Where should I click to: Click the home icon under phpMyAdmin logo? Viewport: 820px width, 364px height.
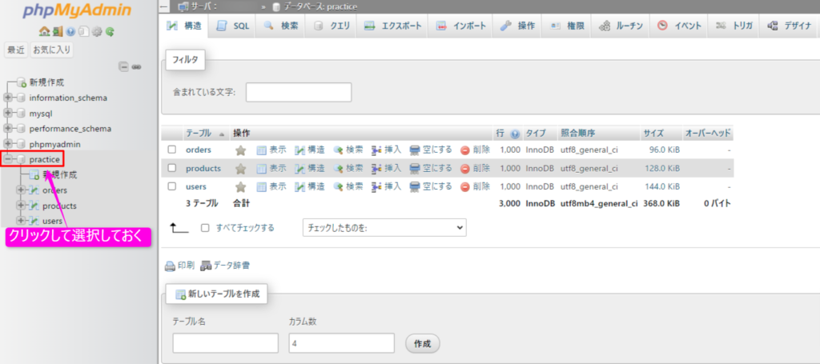click(42, 32)
